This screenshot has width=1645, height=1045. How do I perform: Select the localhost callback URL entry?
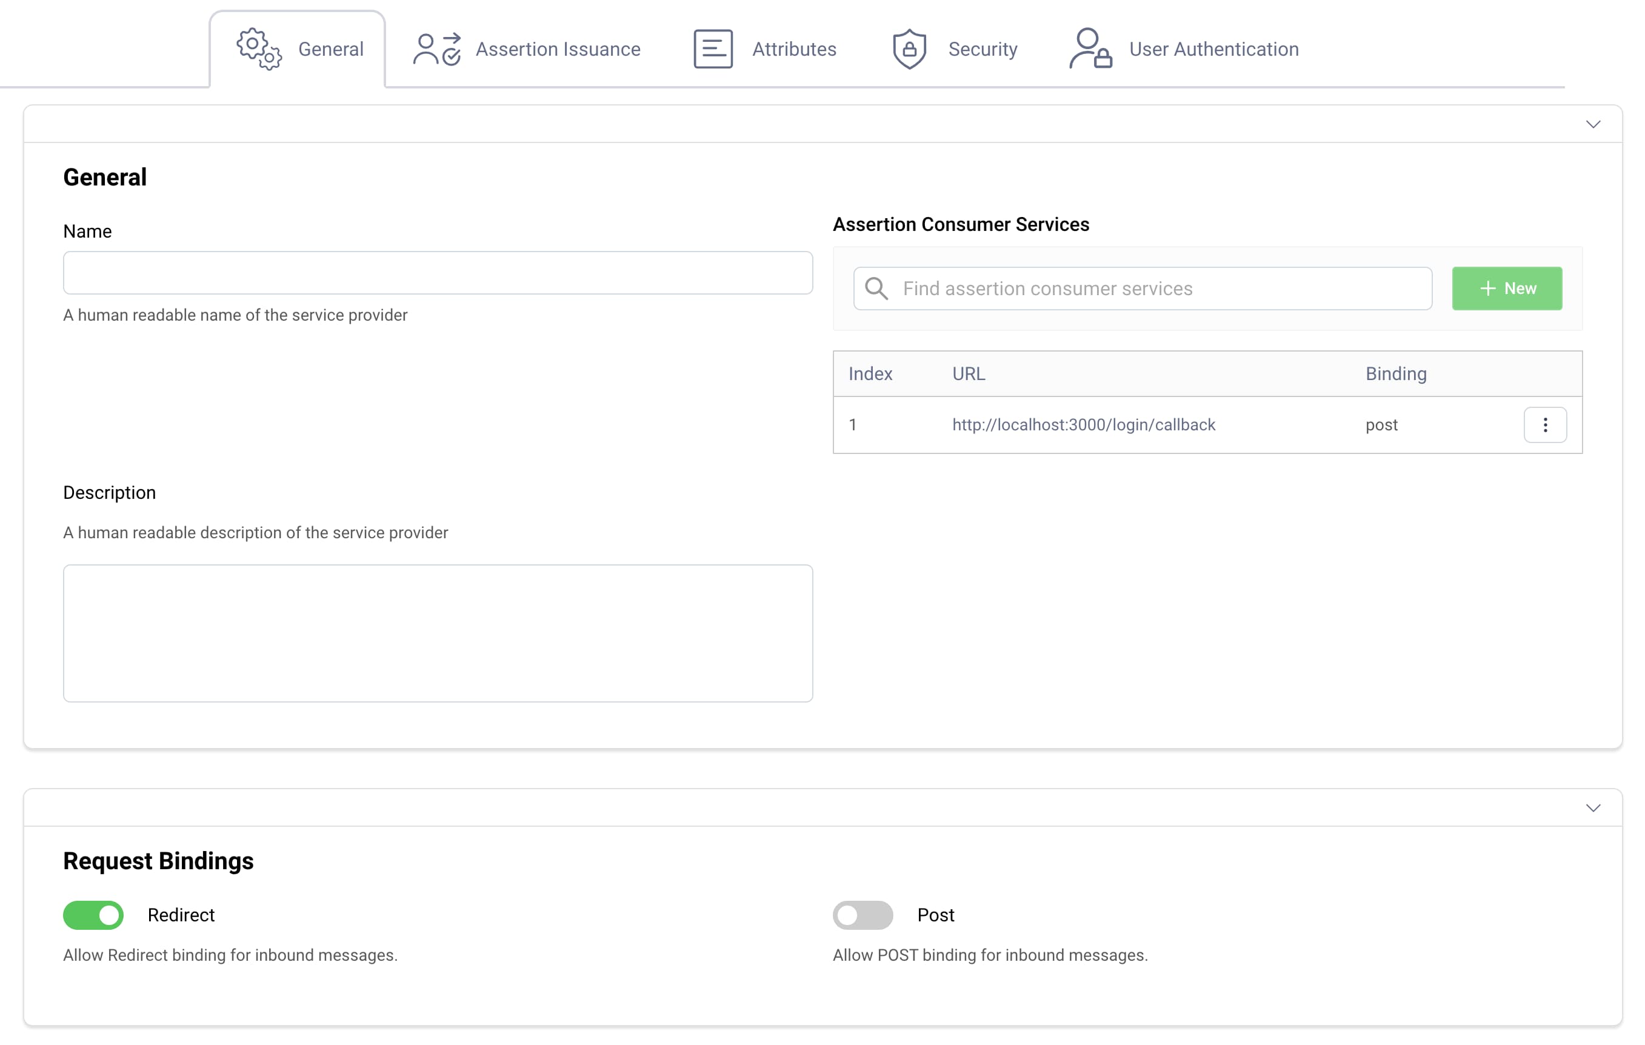point(1084,424)
